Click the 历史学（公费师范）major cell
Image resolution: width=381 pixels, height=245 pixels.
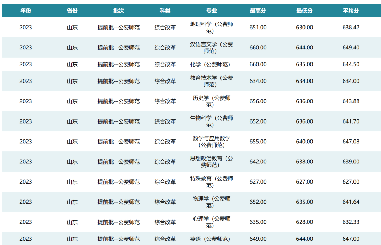pyautogui.click(x=211, y=101)
